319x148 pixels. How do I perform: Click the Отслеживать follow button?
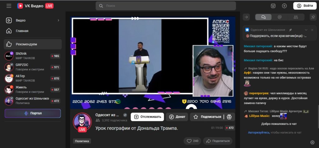[147, 117]
